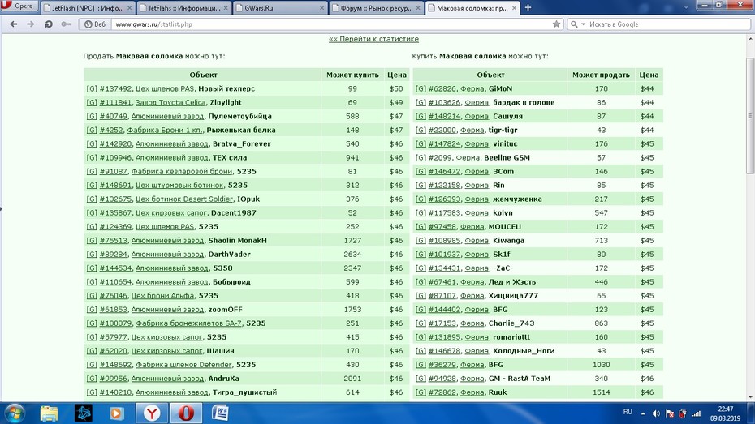The image size is (755, 424).
Task: Open a new tab with plus button
Action: click(x=528, y=7)
